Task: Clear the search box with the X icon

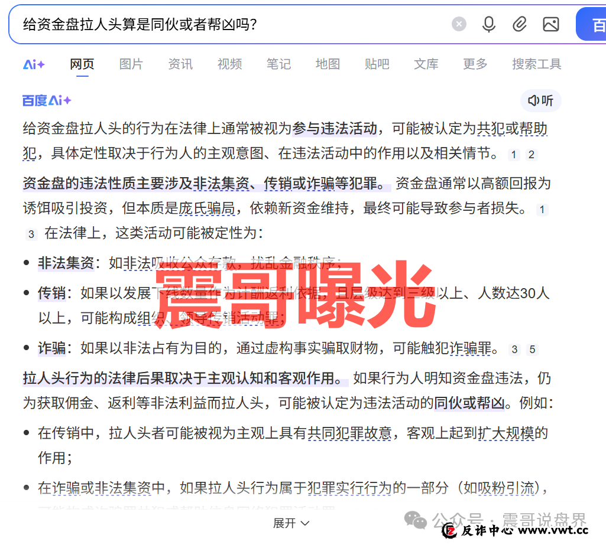Action: pos(459,24)
